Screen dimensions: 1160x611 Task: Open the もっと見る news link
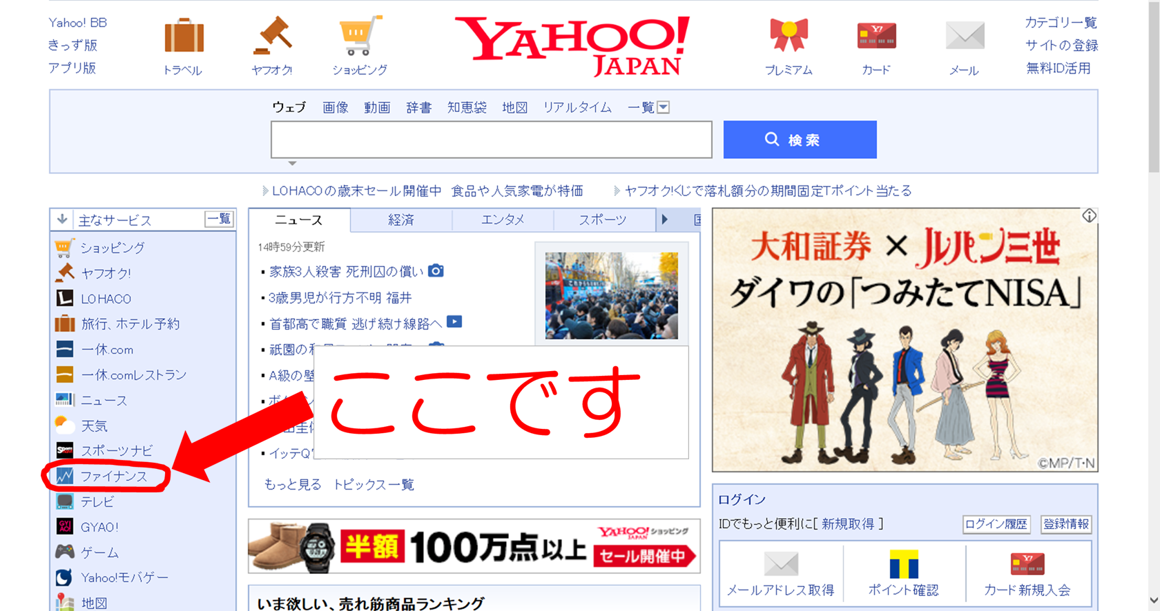tap(293, 485)
